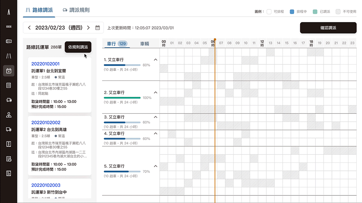Open the list document sidebar icon
362x203 pixels.
click(x=9, y=86)
